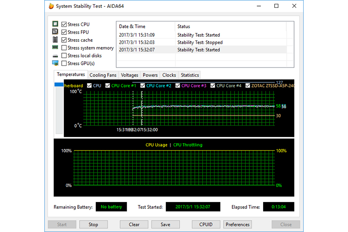Switch to the Temperatures tab

(x=71, y=74)
